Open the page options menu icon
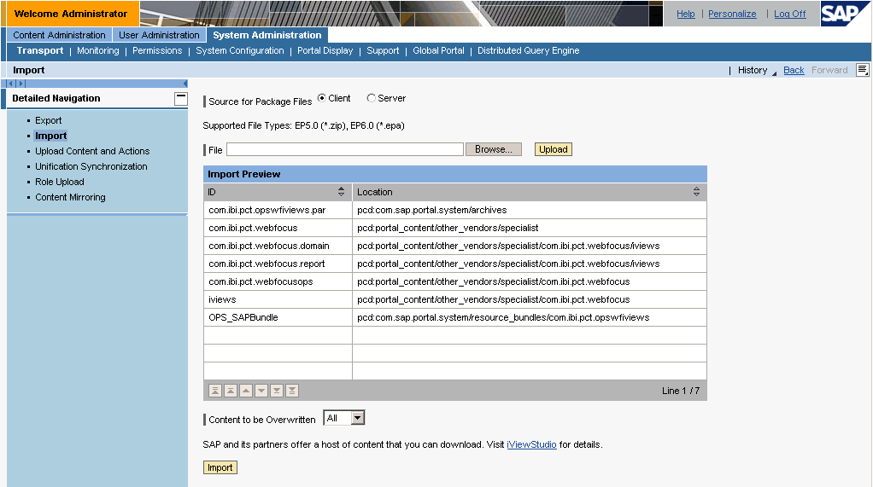873x487 pixels. click(x=863, y=70)
